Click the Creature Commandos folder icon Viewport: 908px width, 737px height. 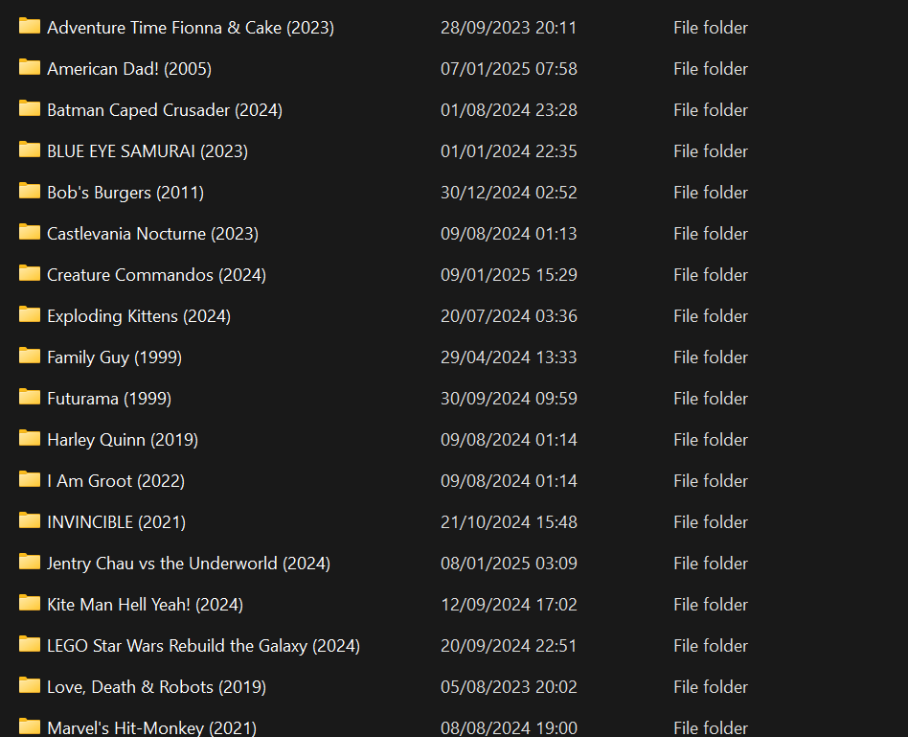29,273
